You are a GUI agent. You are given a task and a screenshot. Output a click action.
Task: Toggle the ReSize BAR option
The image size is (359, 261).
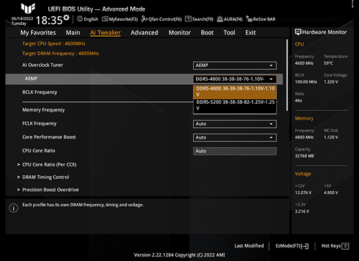(x=260, y=19)
